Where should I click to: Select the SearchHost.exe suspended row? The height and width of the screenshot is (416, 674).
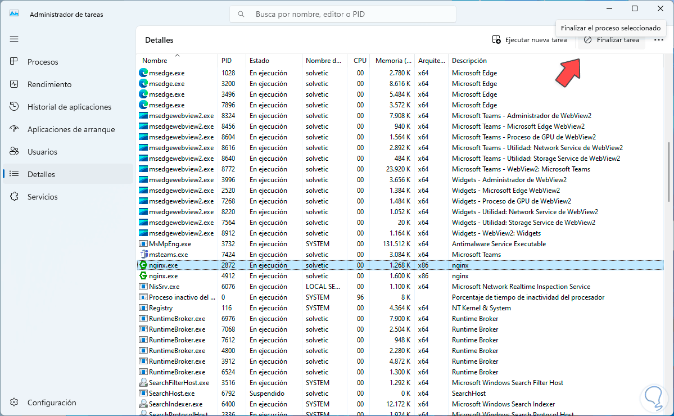click(400, 393)
